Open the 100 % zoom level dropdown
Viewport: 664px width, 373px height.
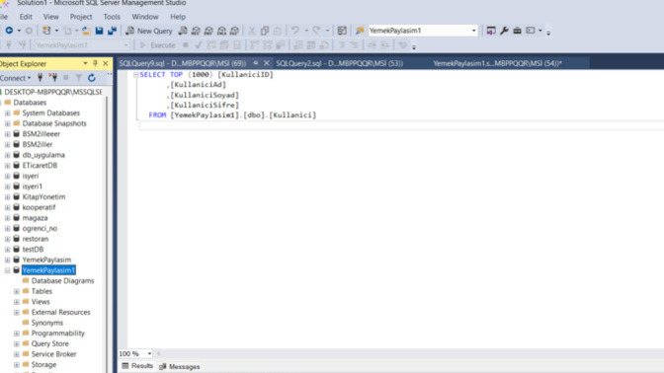coord(149,353)
